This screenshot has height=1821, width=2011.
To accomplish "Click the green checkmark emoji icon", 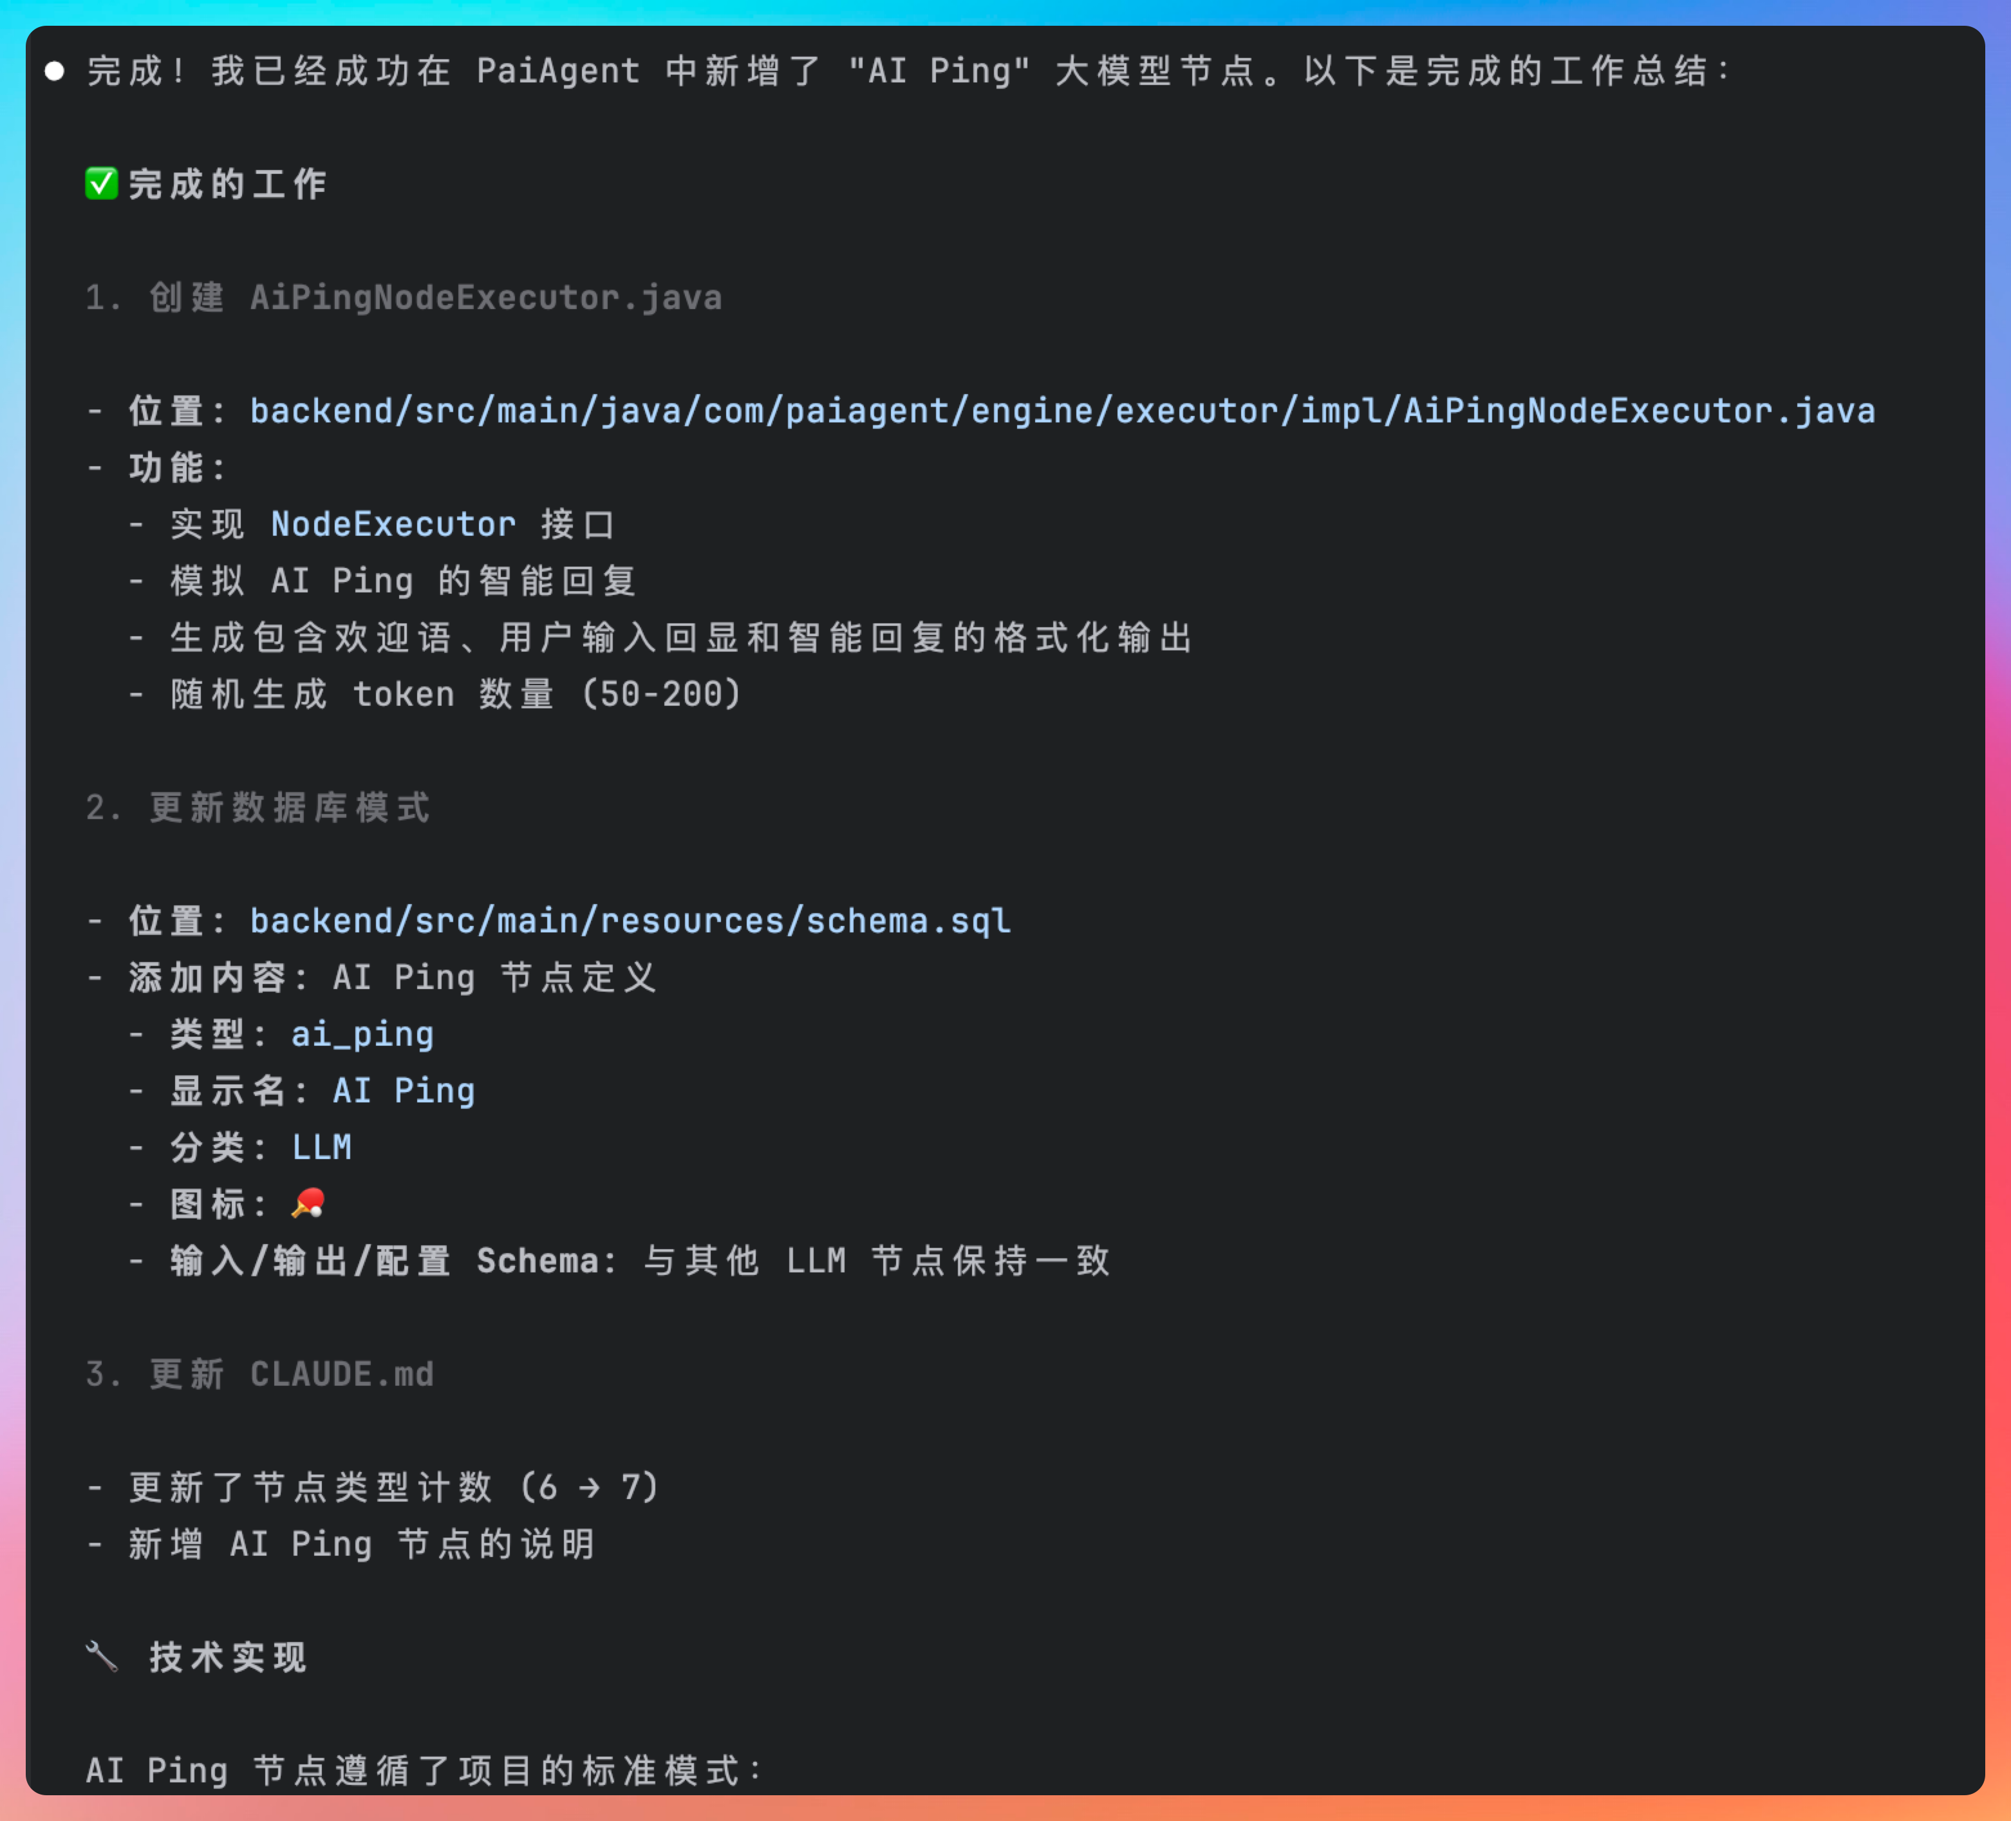I will click(x=101, y=184).
